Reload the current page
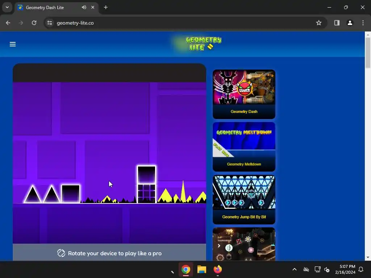The height and width of the screenshot is (278, 371). (34, 23)
